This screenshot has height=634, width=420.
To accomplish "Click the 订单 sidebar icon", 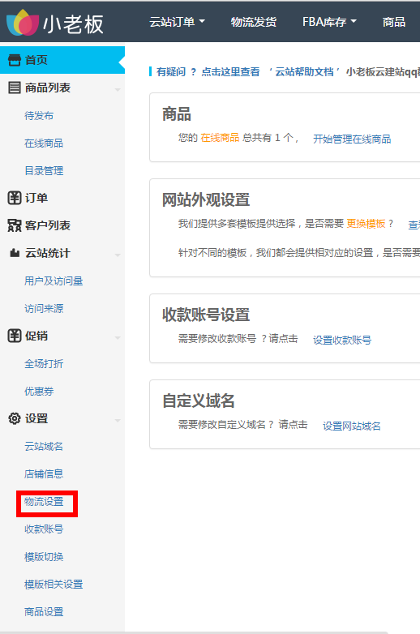I will click(x=15, y=198).
